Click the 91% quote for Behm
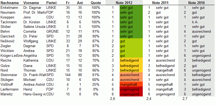 tap(96, 32)
